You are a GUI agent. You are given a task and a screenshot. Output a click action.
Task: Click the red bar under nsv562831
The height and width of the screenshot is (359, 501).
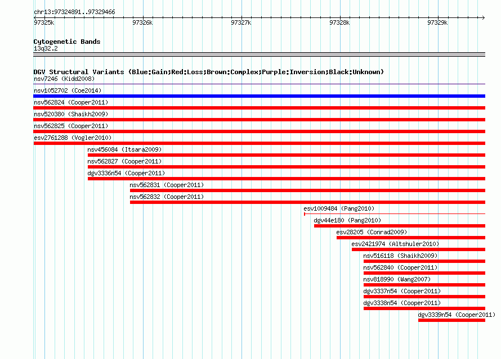point(307,190)
